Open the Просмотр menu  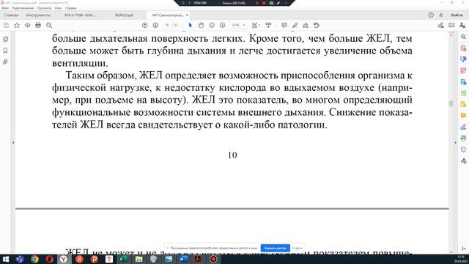tap(44, 8)
